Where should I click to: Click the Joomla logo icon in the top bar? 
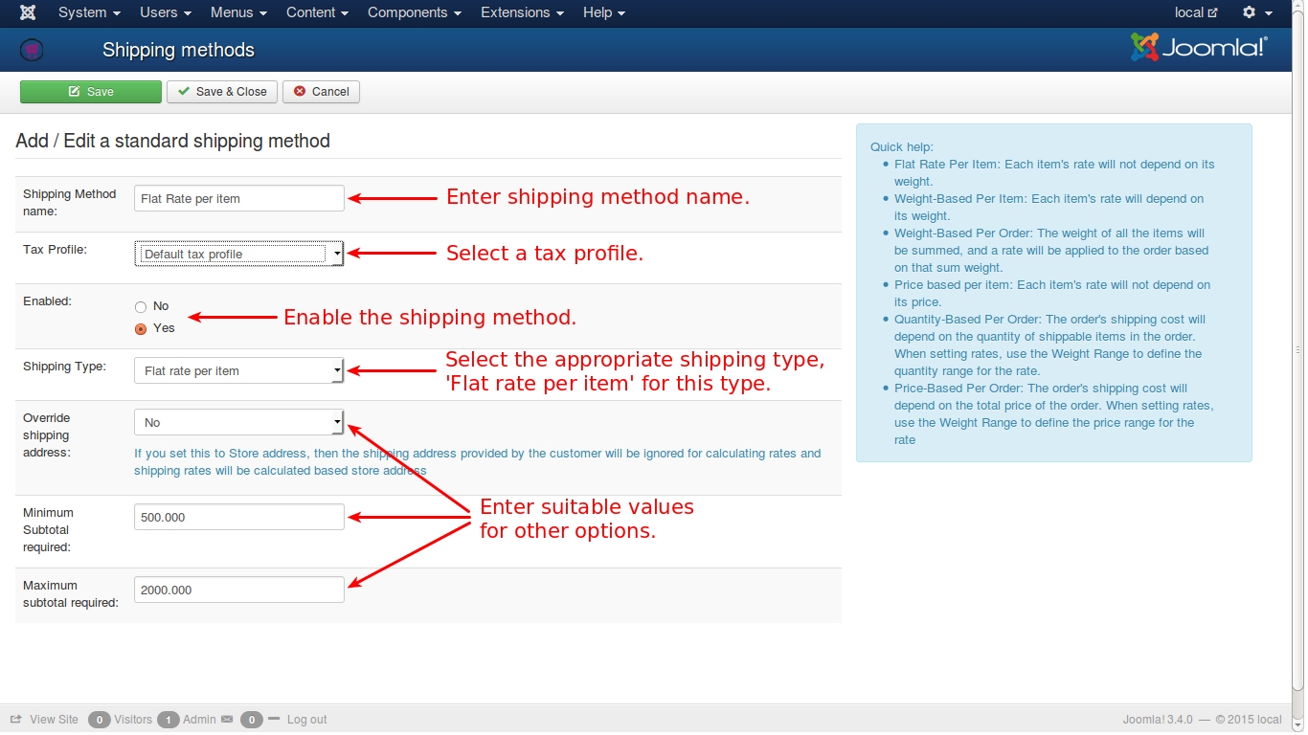tap(28, 12)
